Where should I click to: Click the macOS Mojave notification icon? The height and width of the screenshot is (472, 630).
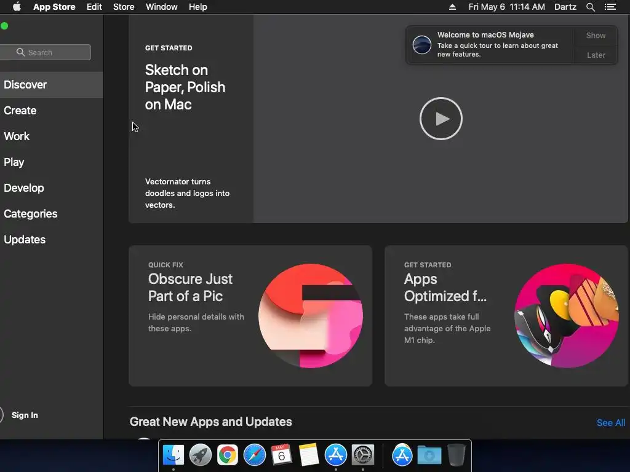click(422, 44)
